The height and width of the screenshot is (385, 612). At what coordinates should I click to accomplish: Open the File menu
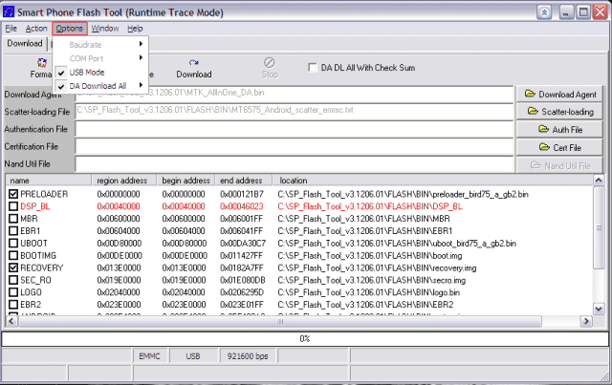(x=11, y=29)
